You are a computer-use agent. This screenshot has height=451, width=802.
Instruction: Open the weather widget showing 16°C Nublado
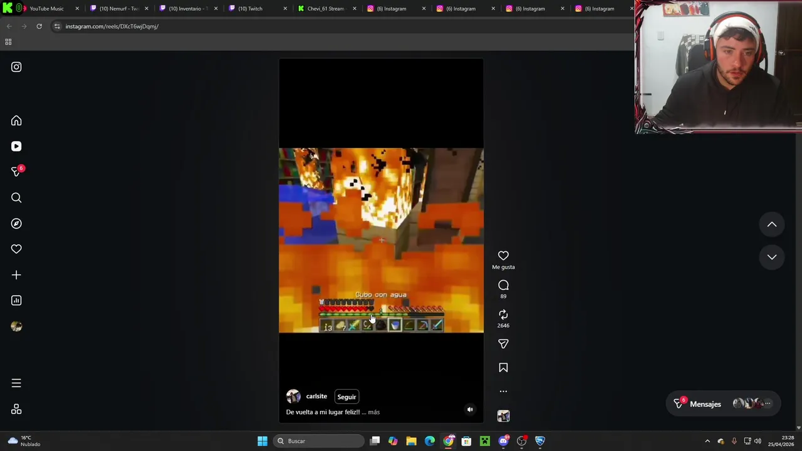(x=24, y=441)
